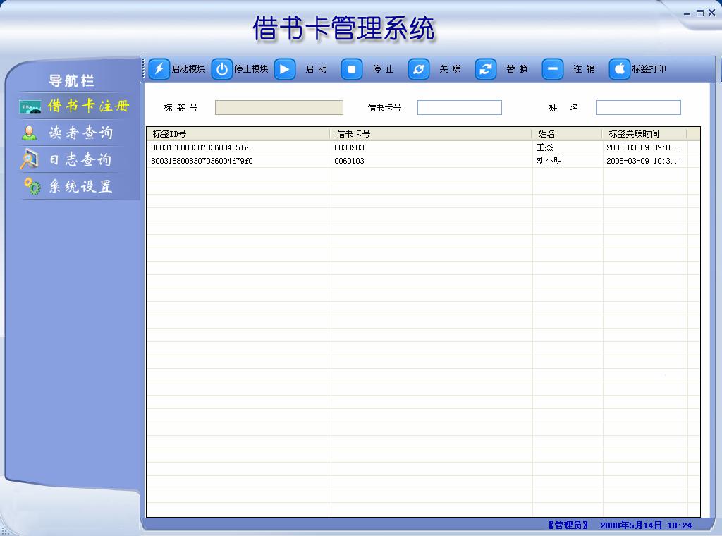Click the power 停止模块 icon

[222, 69]
